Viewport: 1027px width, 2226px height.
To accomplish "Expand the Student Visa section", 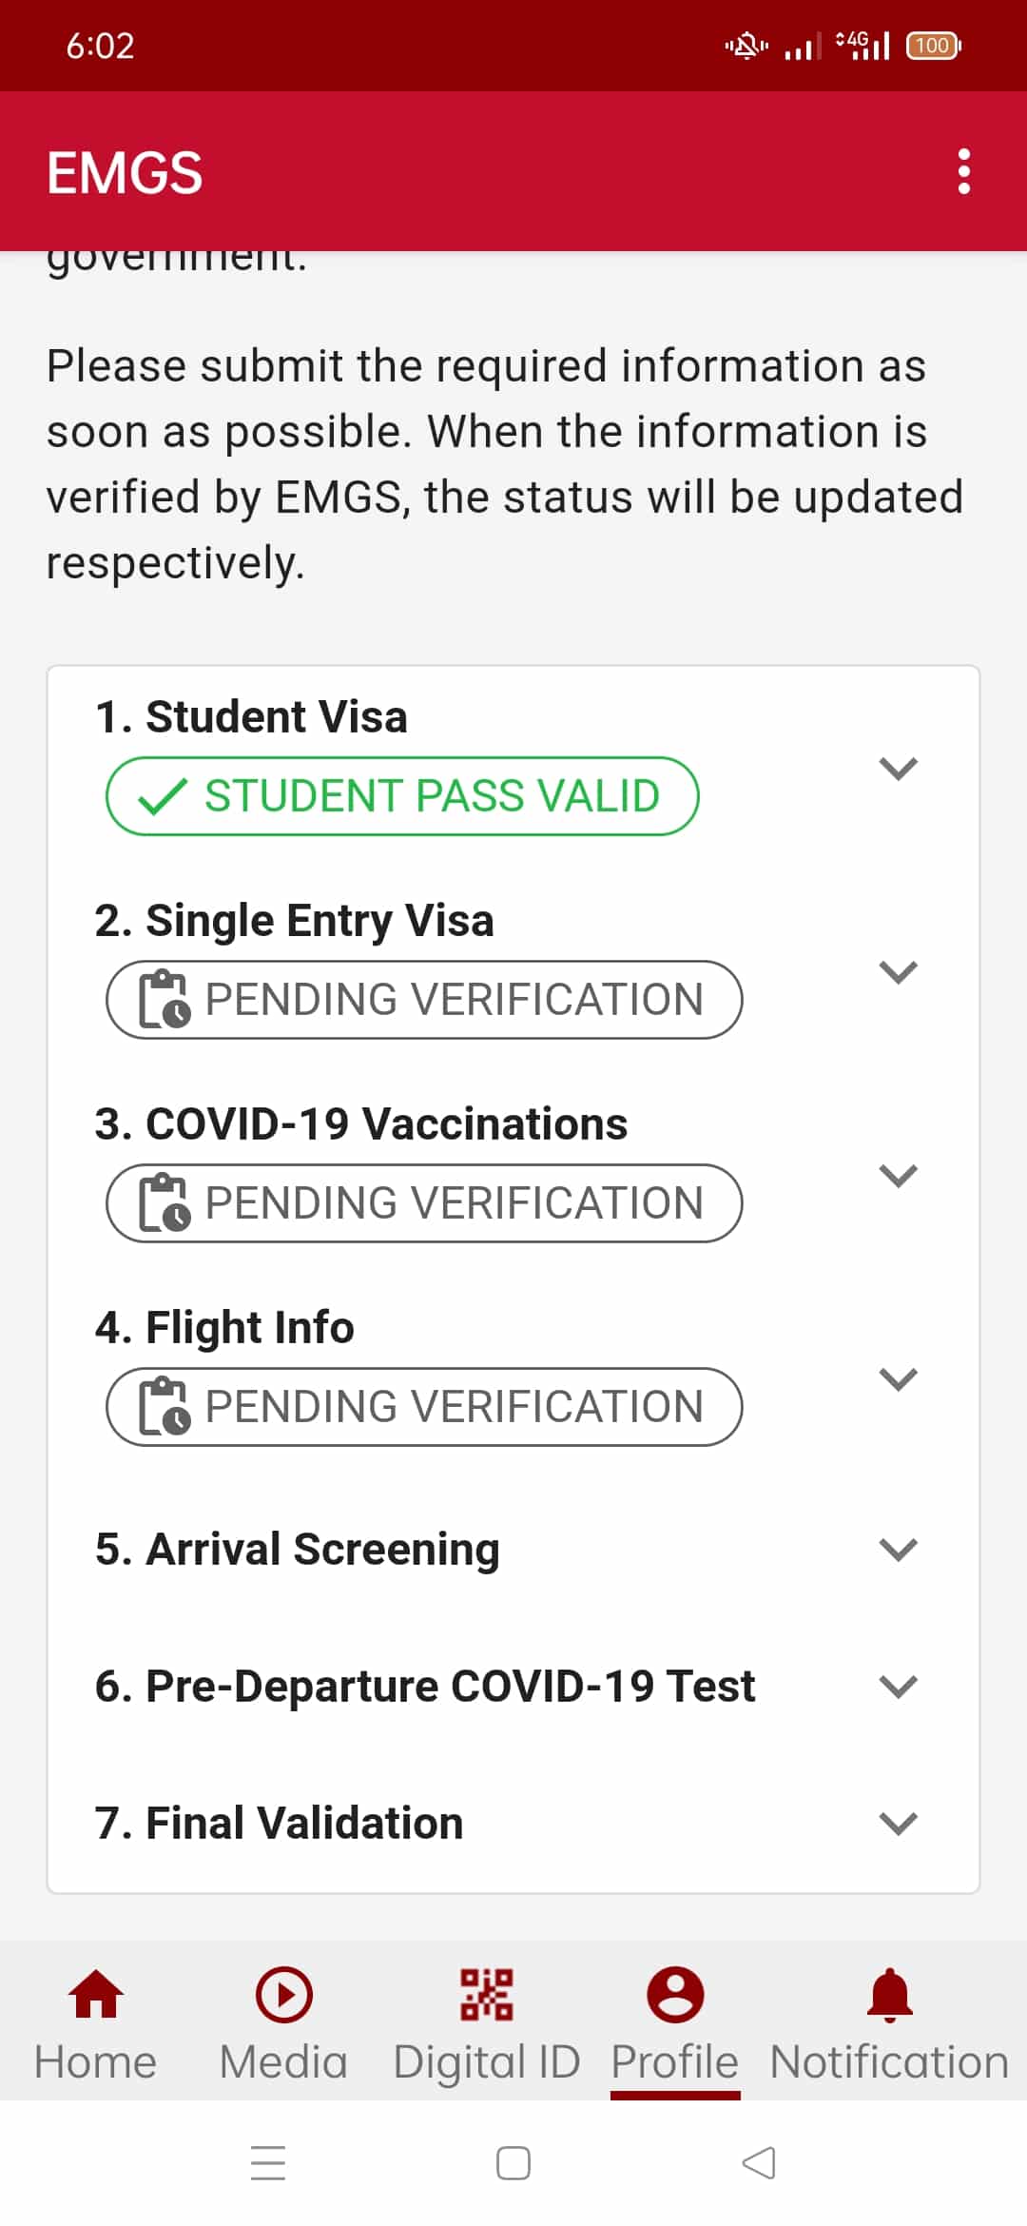I will click(898, 768).
